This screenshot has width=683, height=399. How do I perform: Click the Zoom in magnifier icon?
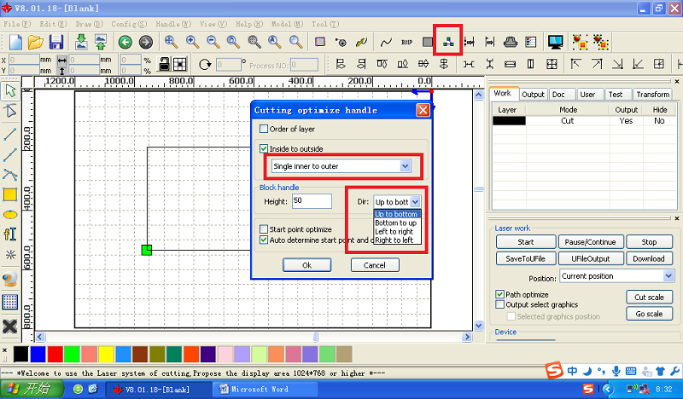pos(192,42)
